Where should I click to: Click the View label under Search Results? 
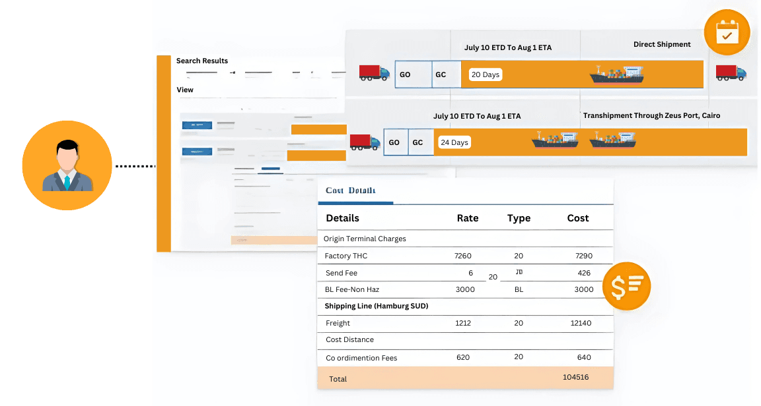(x=185, y=90)
